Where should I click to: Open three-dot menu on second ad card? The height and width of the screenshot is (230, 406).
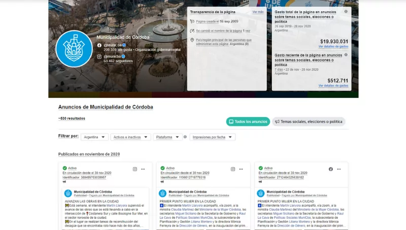pos(241,169)
